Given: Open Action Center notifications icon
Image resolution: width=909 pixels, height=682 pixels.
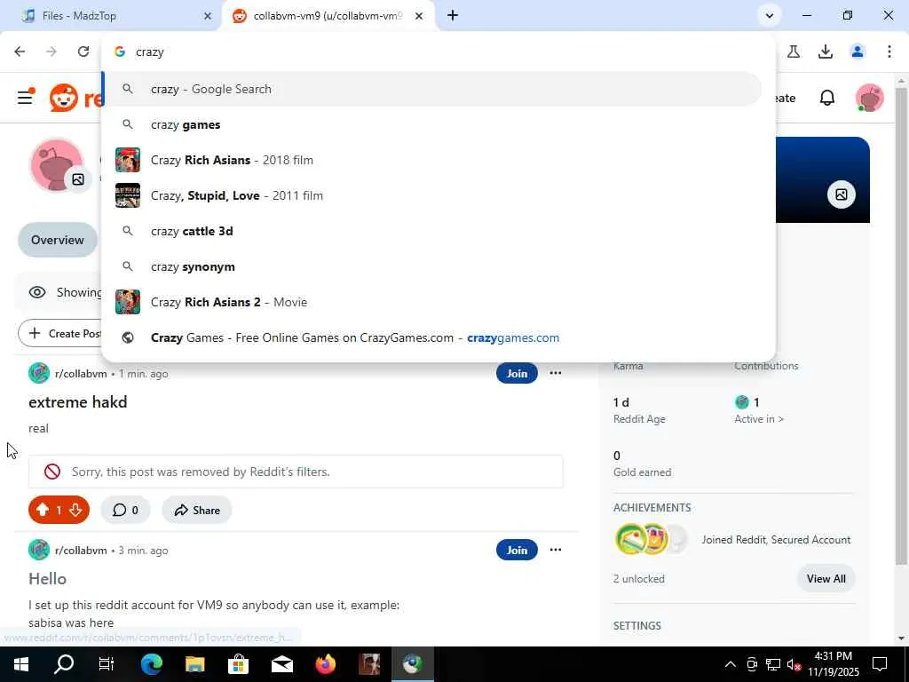Looking at the screenshot, I should (x=880, y=664).
